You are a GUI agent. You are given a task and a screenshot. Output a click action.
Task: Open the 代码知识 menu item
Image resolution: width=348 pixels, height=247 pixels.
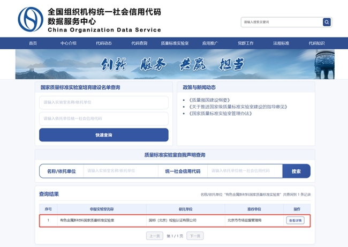[x=316, y=43]
